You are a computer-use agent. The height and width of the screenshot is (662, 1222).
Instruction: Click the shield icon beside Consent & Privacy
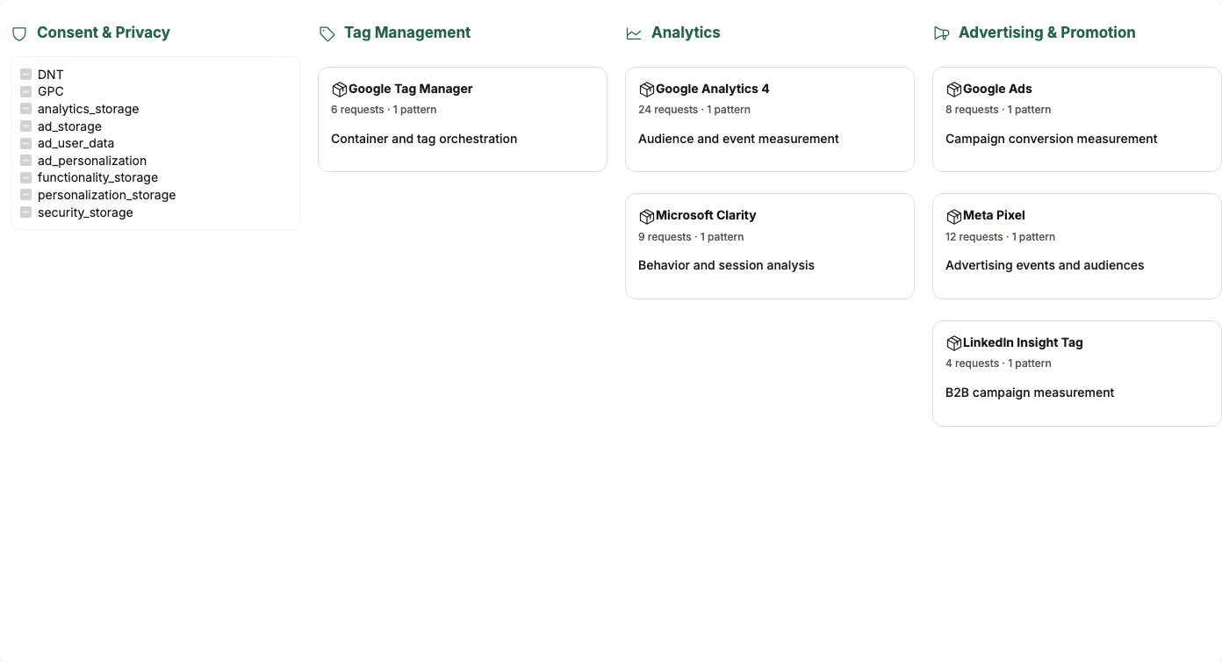click(x=19, y=33)
